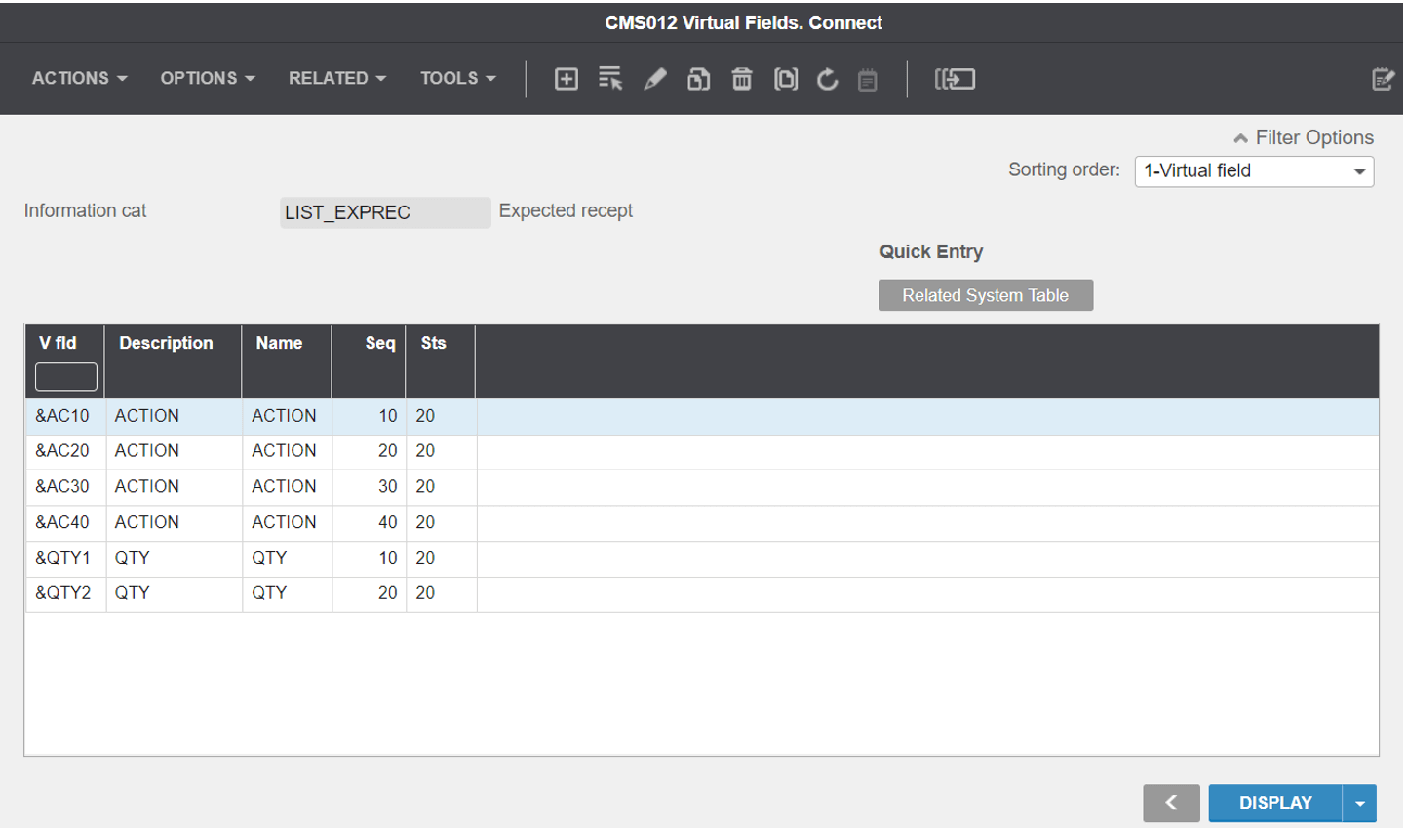Screen dimensions: 1407x828
Task: Click the V fld filter input box
Action: [x=65, y=376]
